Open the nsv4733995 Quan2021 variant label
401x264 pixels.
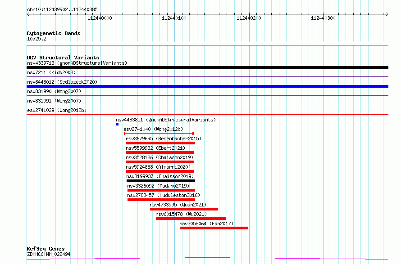coord(178,205)
